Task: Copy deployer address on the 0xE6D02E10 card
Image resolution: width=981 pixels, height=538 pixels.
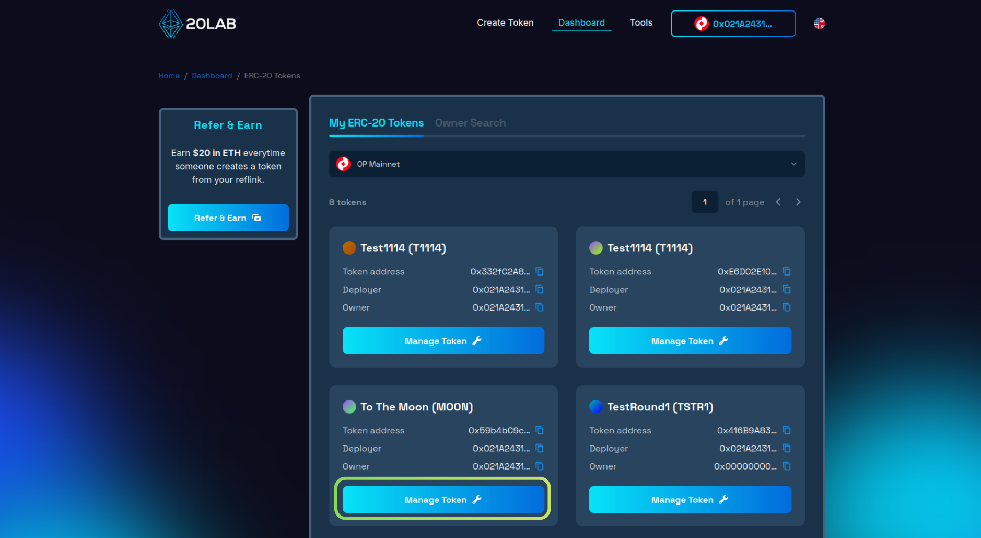Action: (787, 289)
